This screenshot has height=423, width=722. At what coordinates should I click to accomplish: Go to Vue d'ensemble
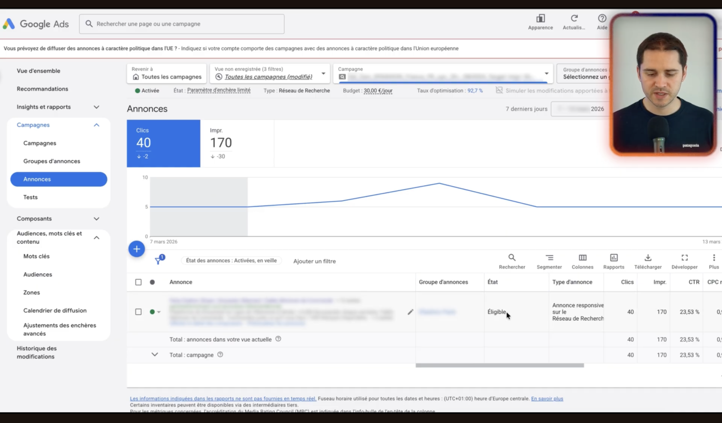click(38, 71)
